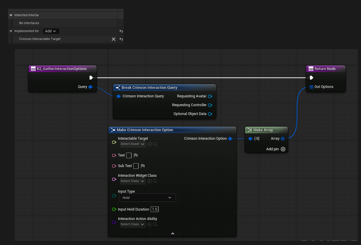The image size is (361, 245).
Task: Click the Requesting Controller output pin
Action: 210,105
